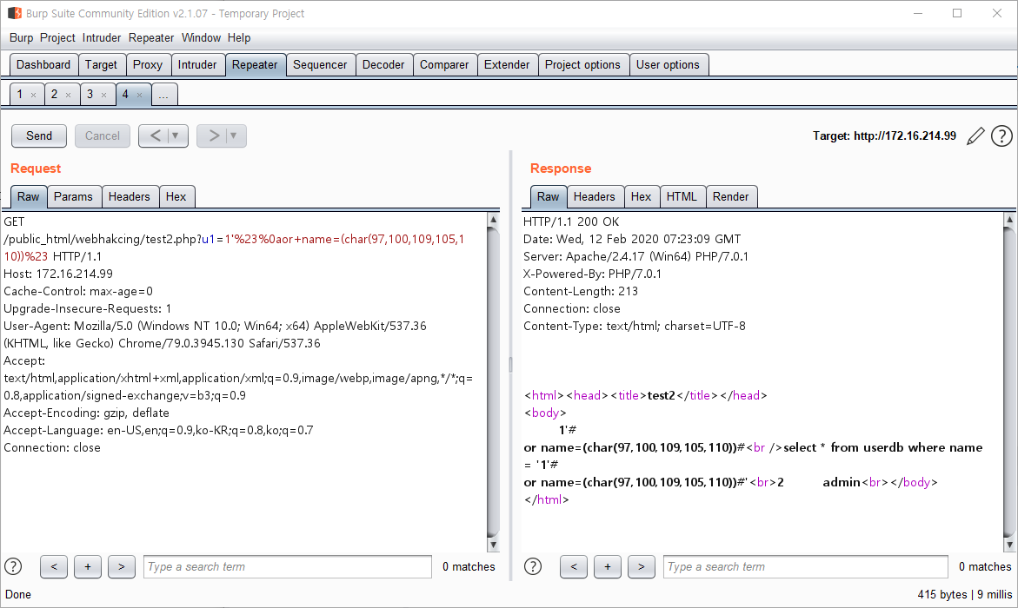Select Repeater sub-tab 2
The width and height of the screenshot is (1018, 608).
pos(55,95)
